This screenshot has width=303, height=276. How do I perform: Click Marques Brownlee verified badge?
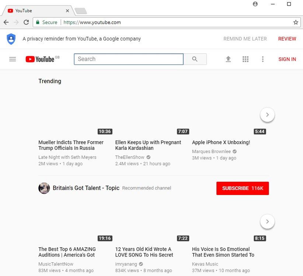coord(234,151)
